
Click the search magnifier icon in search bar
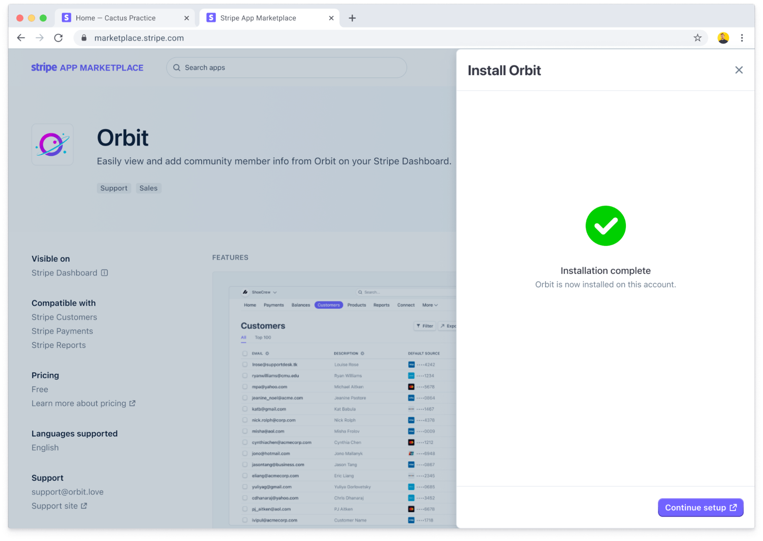[177, 67]
